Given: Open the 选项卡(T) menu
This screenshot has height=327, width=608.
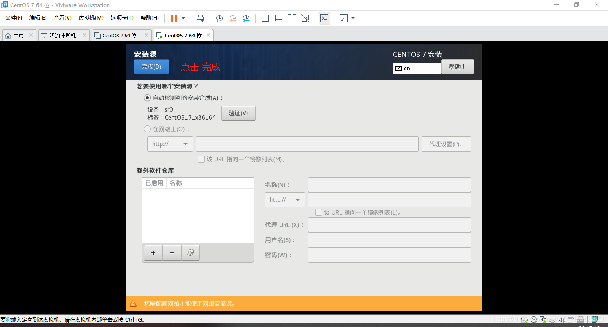Looking at the screenshot, I should point(122,18).
